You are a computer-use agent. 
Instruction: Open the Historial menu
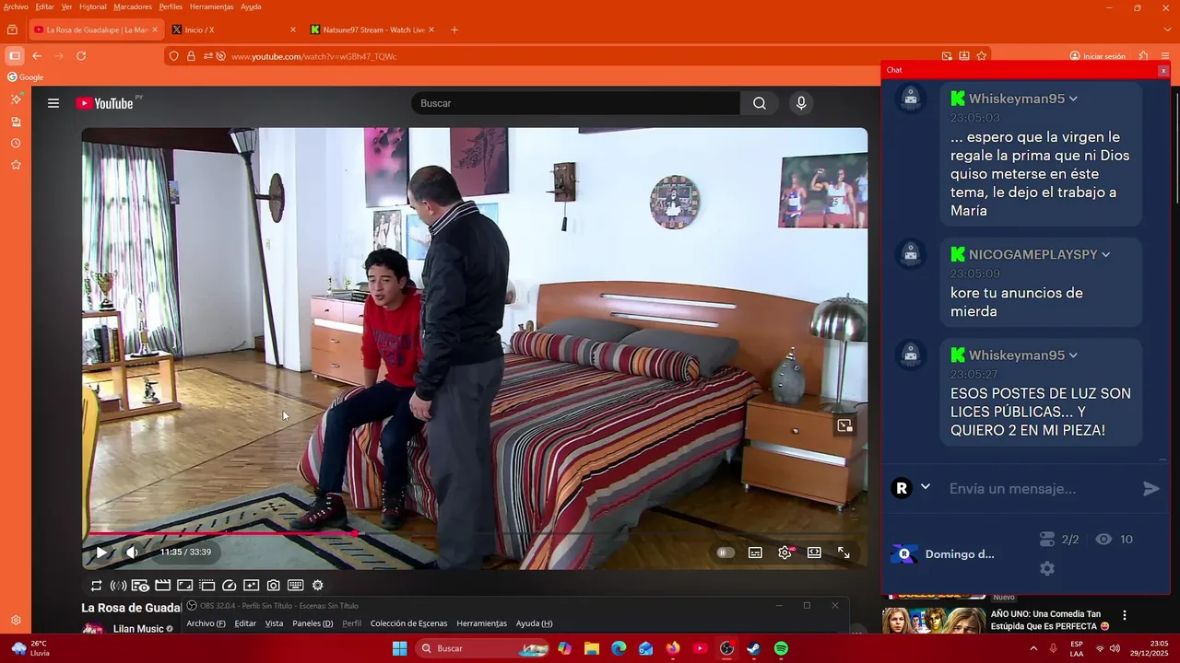click(x=92, y=6)
